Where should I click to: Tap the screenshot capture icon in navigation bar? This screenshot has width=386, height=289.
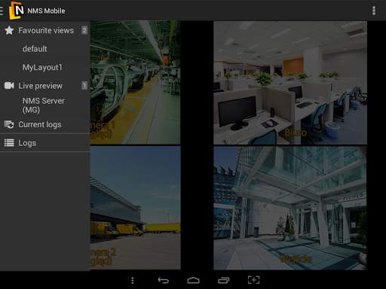[x=253, y=280]
